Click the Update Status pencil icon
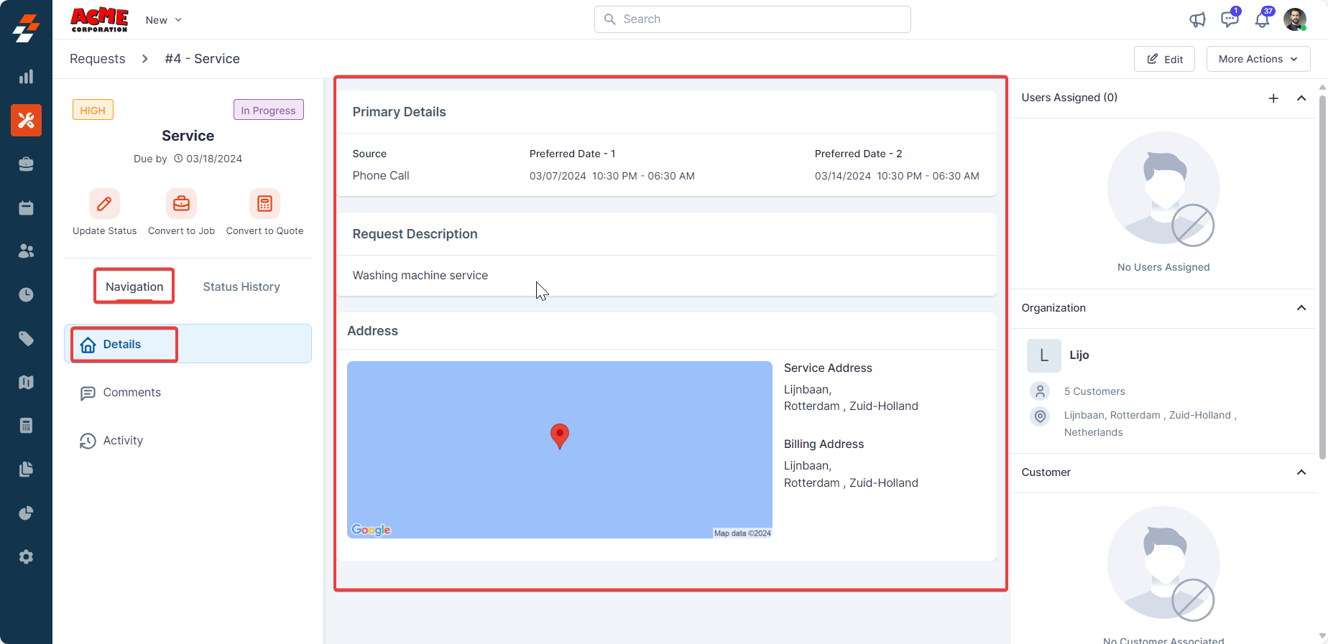1328x644 pixels. click(x=104, y=204)
